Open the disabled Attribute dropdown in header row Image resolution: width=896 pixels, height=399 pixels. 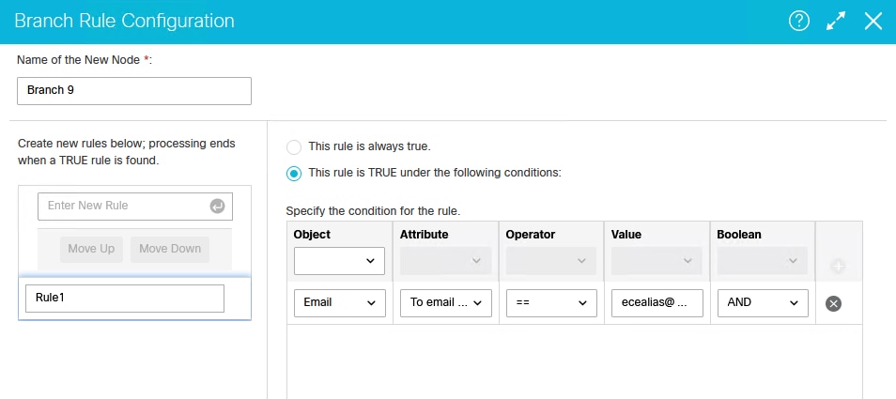(x=446, y=261)
